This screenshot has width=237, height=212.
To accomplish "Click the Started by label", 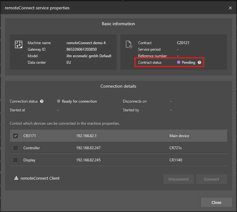I will (x=131, y=110).
